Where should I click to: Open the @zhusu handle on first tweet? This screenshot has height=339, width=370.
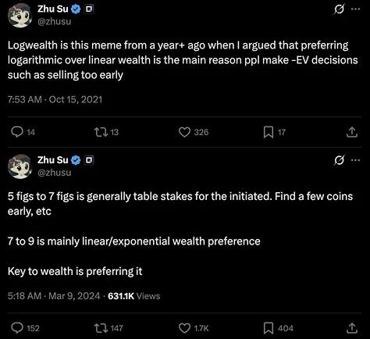[x=55, y=21]
